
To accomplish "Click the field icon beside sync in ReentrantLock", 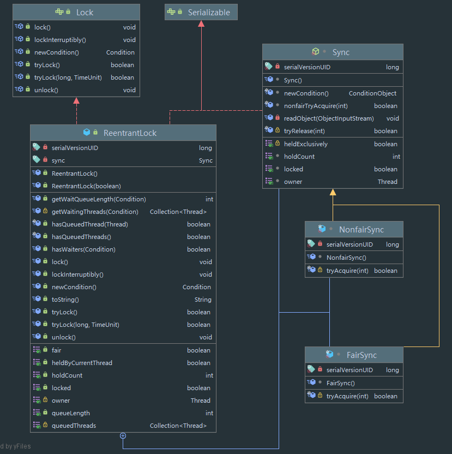I will tap(37, 160).
